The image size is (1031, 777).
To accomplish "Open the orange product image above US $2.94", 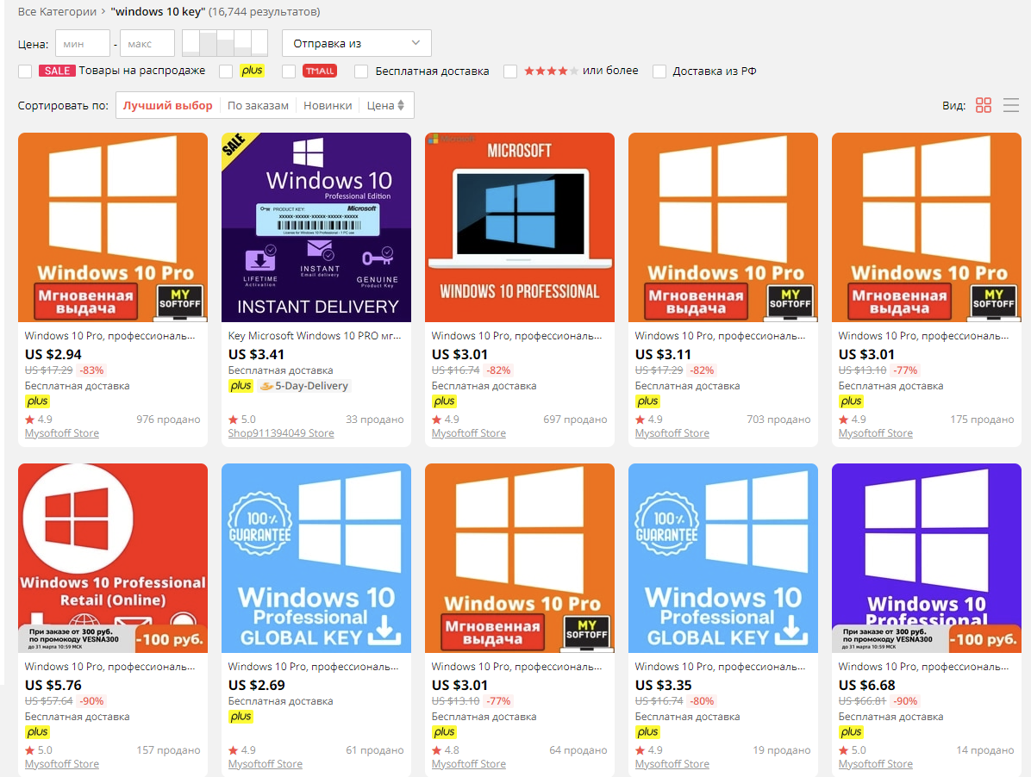I will [113, 227].
